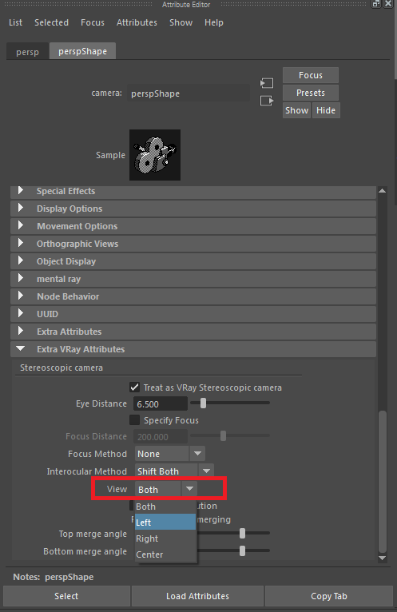Click the camera Sample swatch thumbnail

click(x=155, y=155)
